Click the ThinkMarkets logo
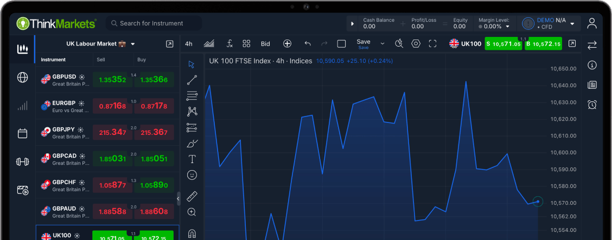The image size is (612, 240). (56, 23)
